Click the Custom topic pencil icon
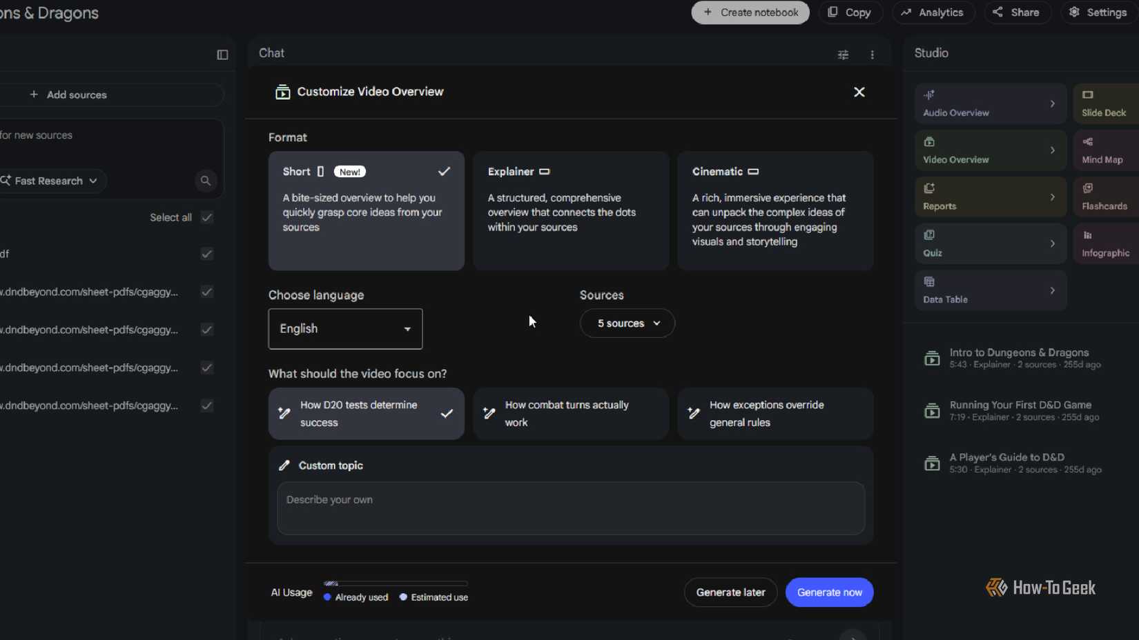This screenshot has height=640, width=1139. 284,466
